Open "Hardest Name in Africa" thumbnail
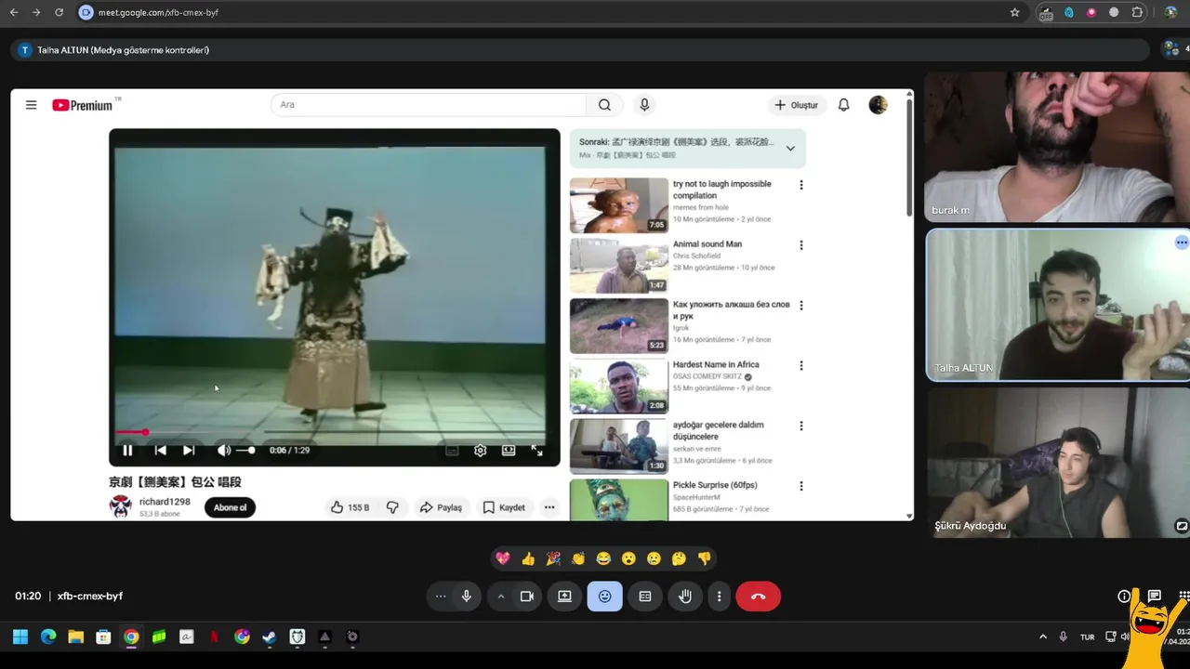The height and width of the screenshot is (669, 1190). 618,386
